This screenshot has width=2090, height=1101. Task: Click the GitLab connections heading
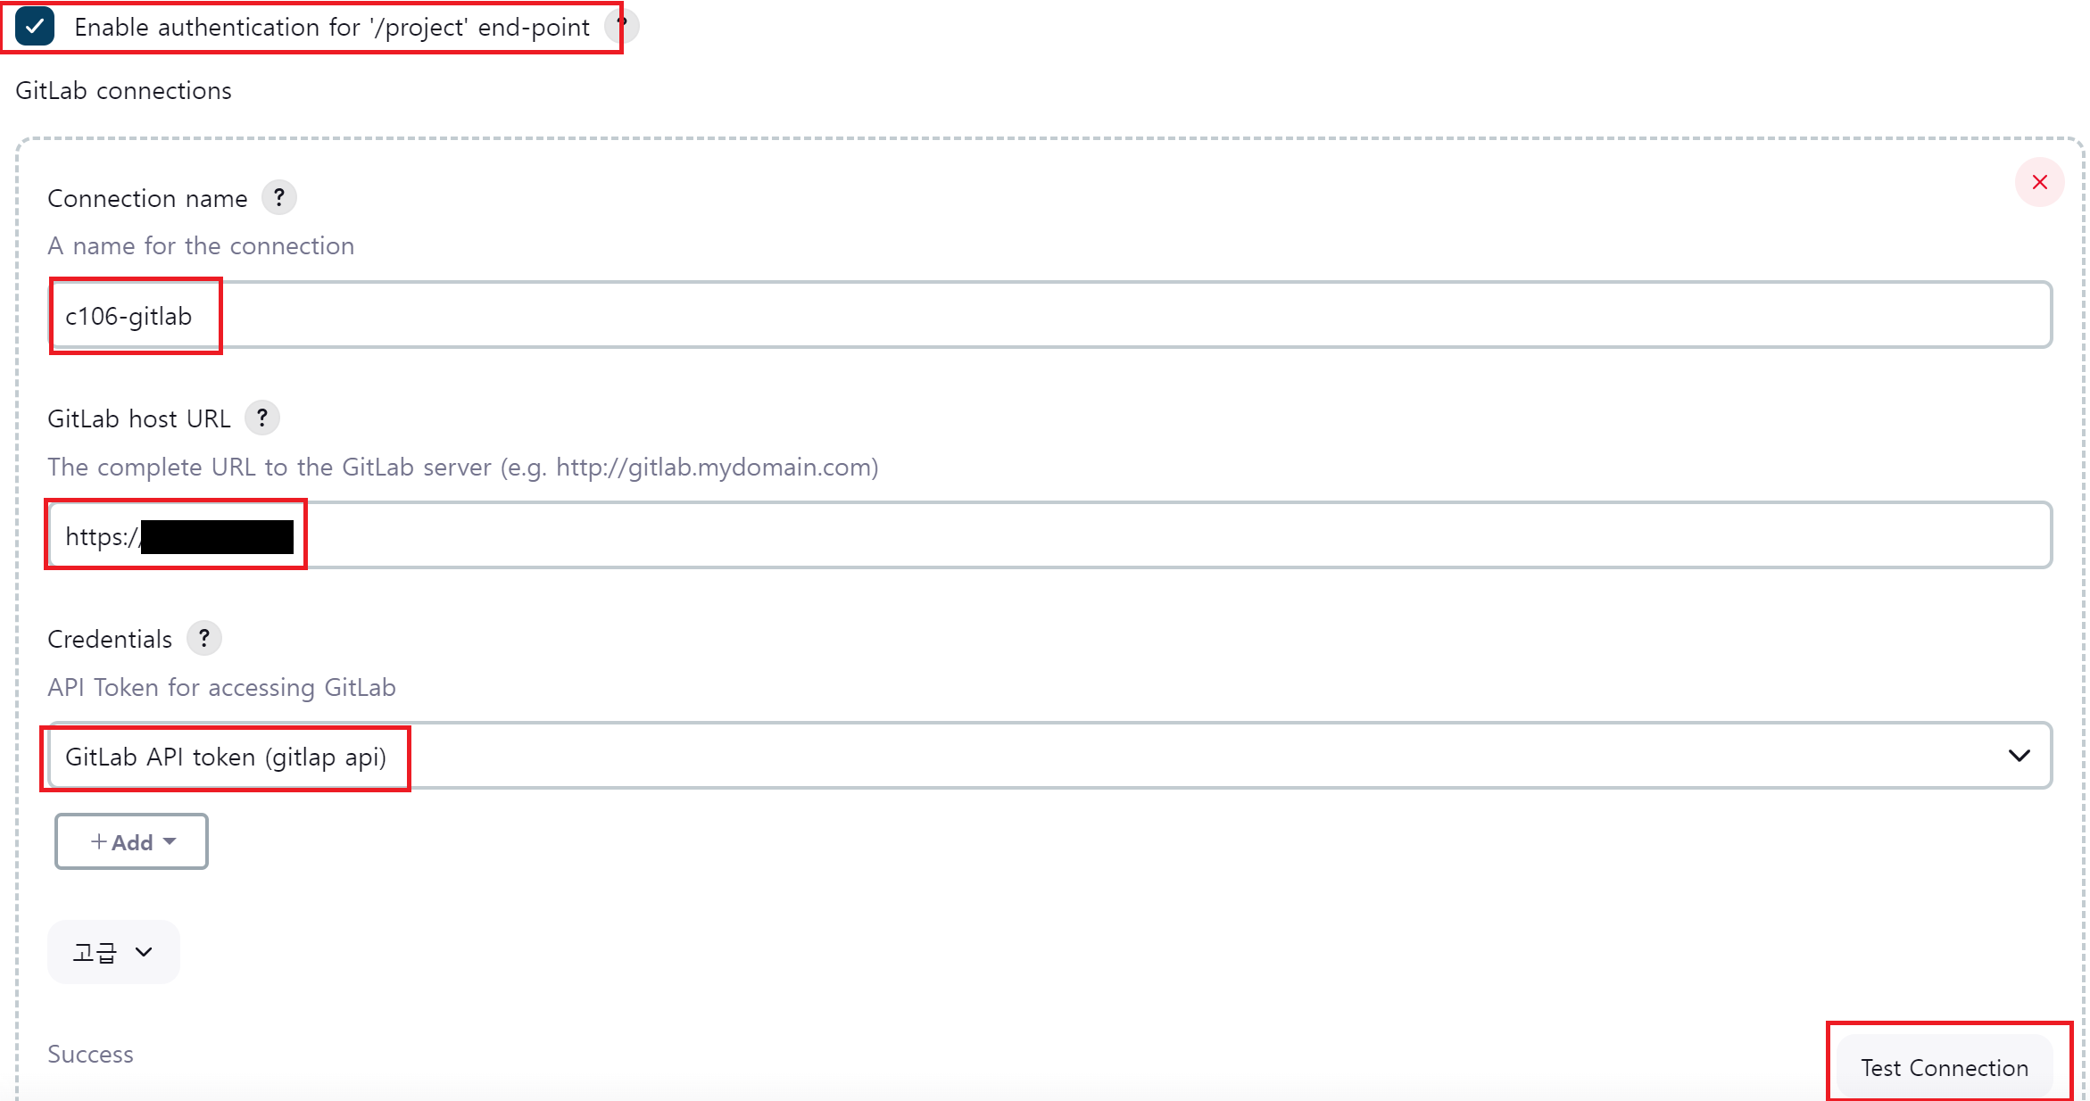123,90
